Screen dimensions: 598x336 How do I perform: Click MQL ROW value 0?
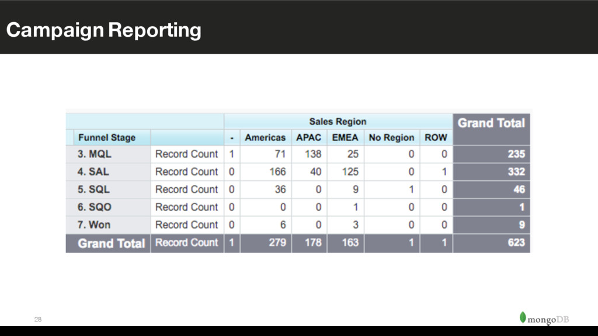point(444,154)
